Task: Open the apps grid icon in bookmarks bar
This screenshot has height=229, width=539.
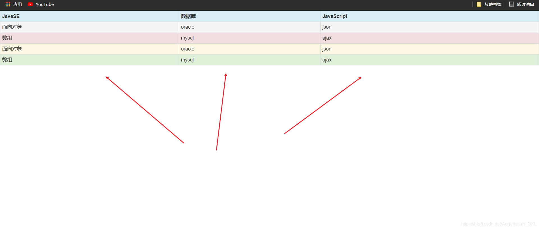Action: [x=8, y=4]
